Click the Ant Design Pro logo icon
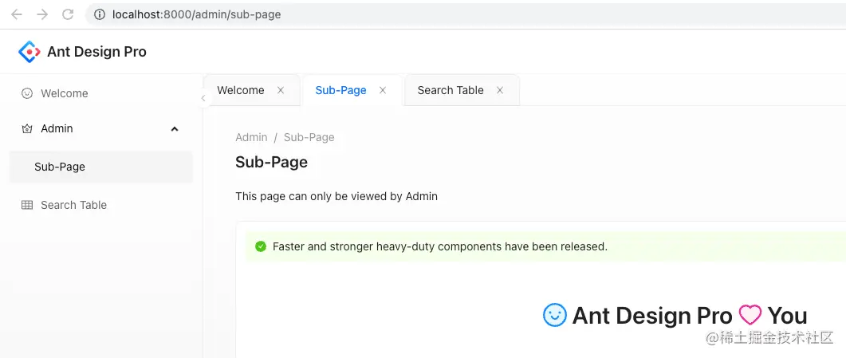This screenshot has width=846, height=358. click(30, 52)
